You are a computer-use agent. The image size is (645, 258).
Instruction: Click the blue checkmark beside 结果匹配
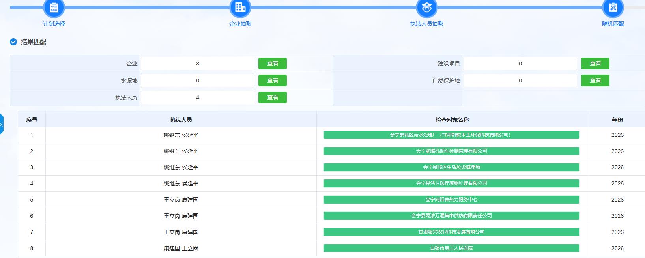coord(13,42)
